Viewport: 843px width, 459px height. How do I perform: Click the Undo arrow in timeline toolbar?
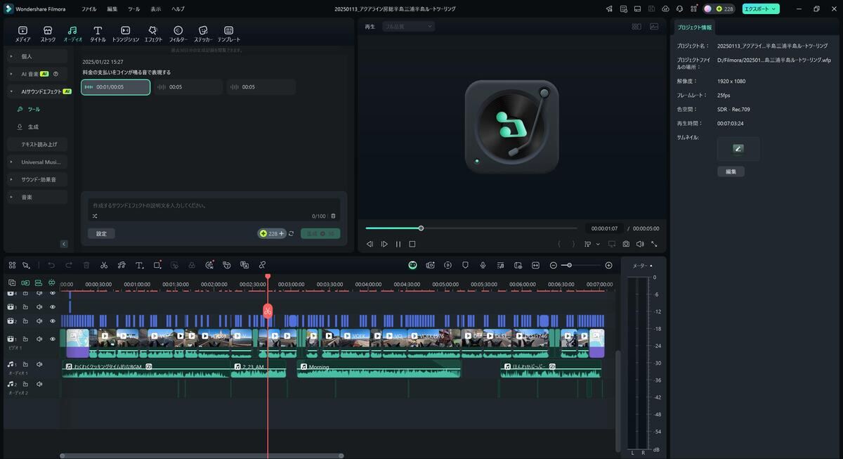[51, 265]
